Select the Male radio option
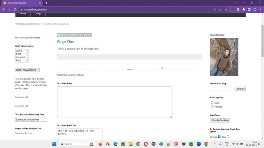This screenshot has width=264, height=148. coord(212,102)
